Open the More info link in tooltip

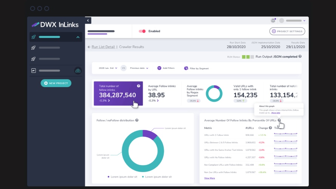click(276, 113)
